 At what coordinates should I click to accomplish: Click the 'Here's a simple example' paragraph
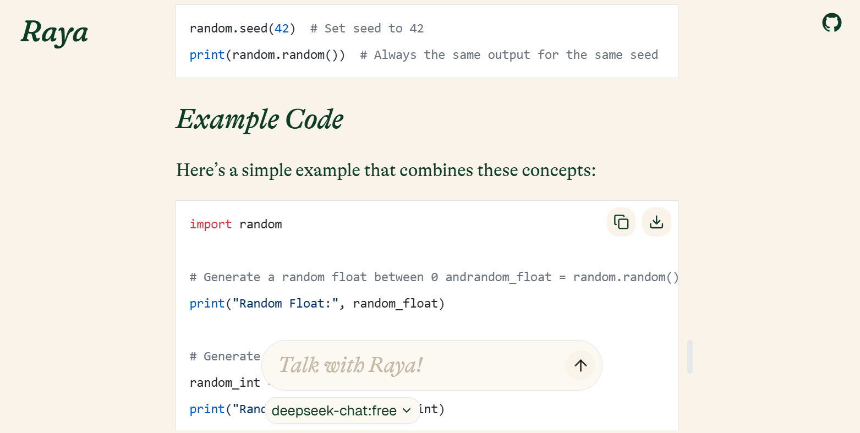tap(385, 170)
